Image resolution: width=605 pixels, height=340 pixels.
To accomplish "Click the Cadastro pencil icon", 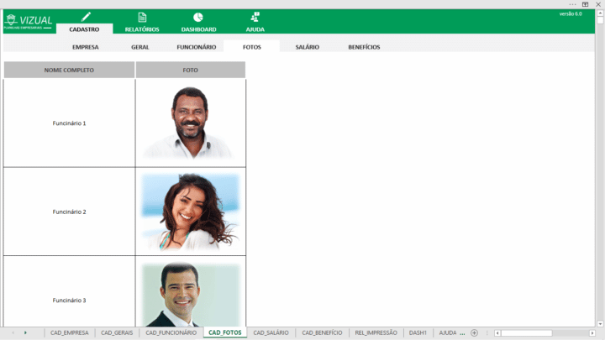I will point(84,17).
